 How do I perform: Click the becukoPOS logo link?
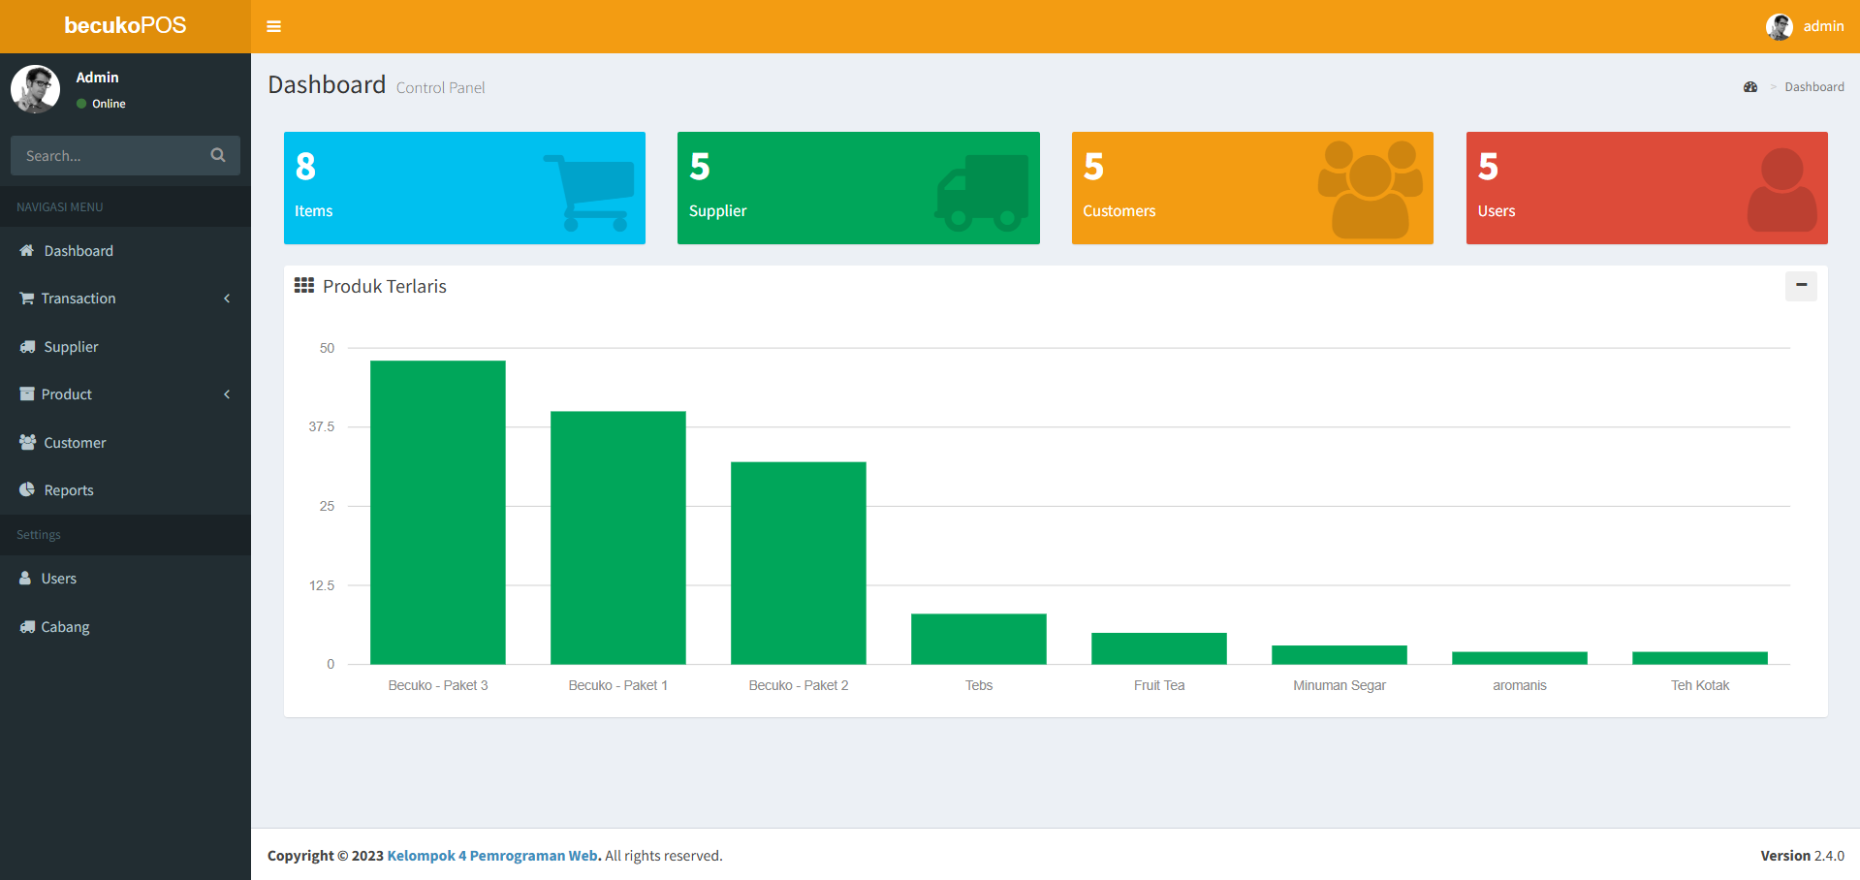point(125,26)
